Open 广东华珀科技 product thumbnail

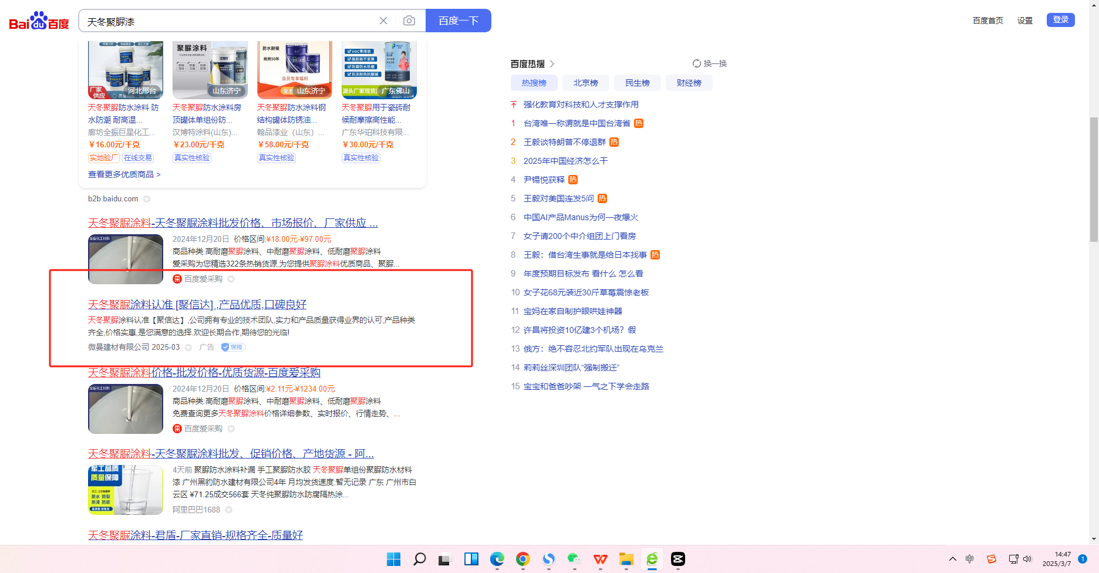(x=379, y=70)
